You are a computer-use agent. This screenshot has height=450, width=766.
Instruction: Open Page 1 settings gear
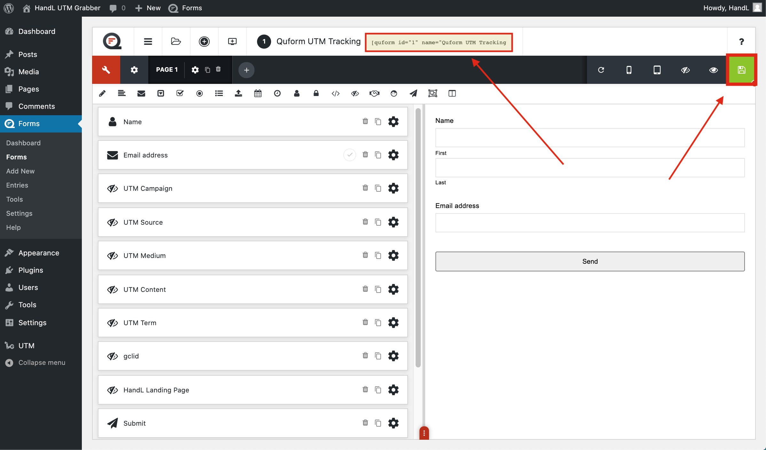pos(195,70)
